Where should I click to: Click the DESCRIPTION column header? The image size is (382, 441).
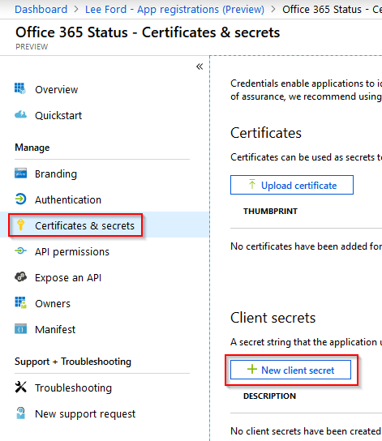pos(269,396)
